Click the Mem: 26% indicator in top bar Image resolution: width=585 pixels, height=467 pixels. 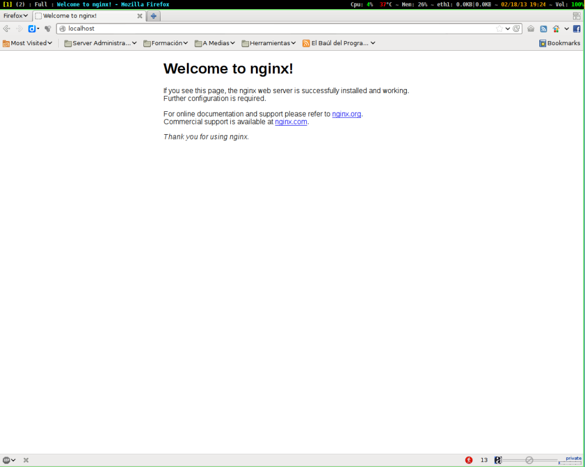(415, 5)
